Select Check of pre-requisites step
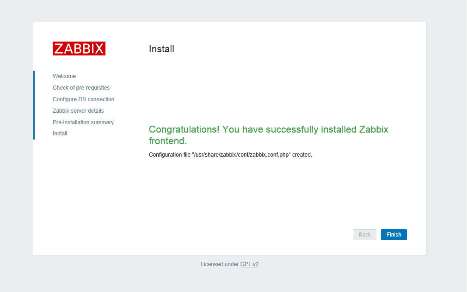 coord(81,88)
